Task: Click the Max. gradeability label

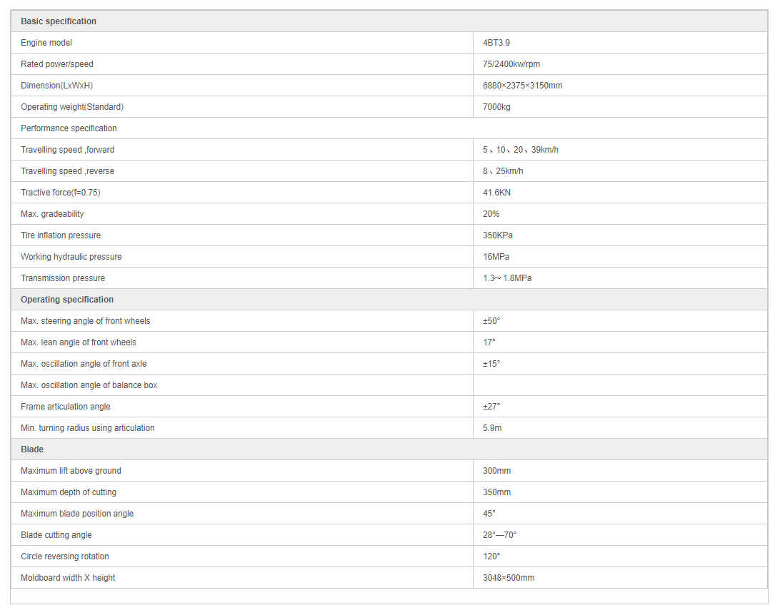Action: (52, 214)
